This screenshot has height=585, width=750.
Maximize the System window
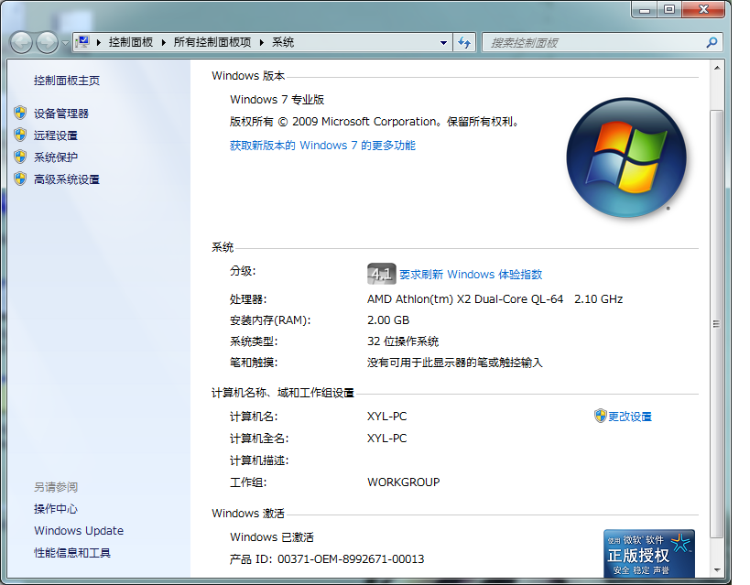[x=669, y=9]
